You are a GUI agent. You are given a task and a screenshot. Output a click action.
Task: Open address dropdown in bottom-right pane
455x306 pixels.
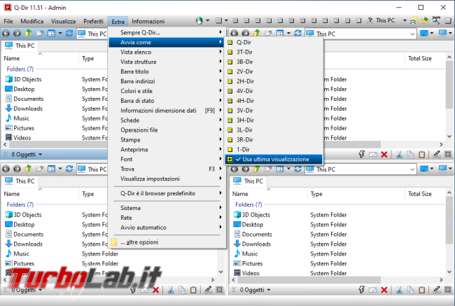point(412,169)
